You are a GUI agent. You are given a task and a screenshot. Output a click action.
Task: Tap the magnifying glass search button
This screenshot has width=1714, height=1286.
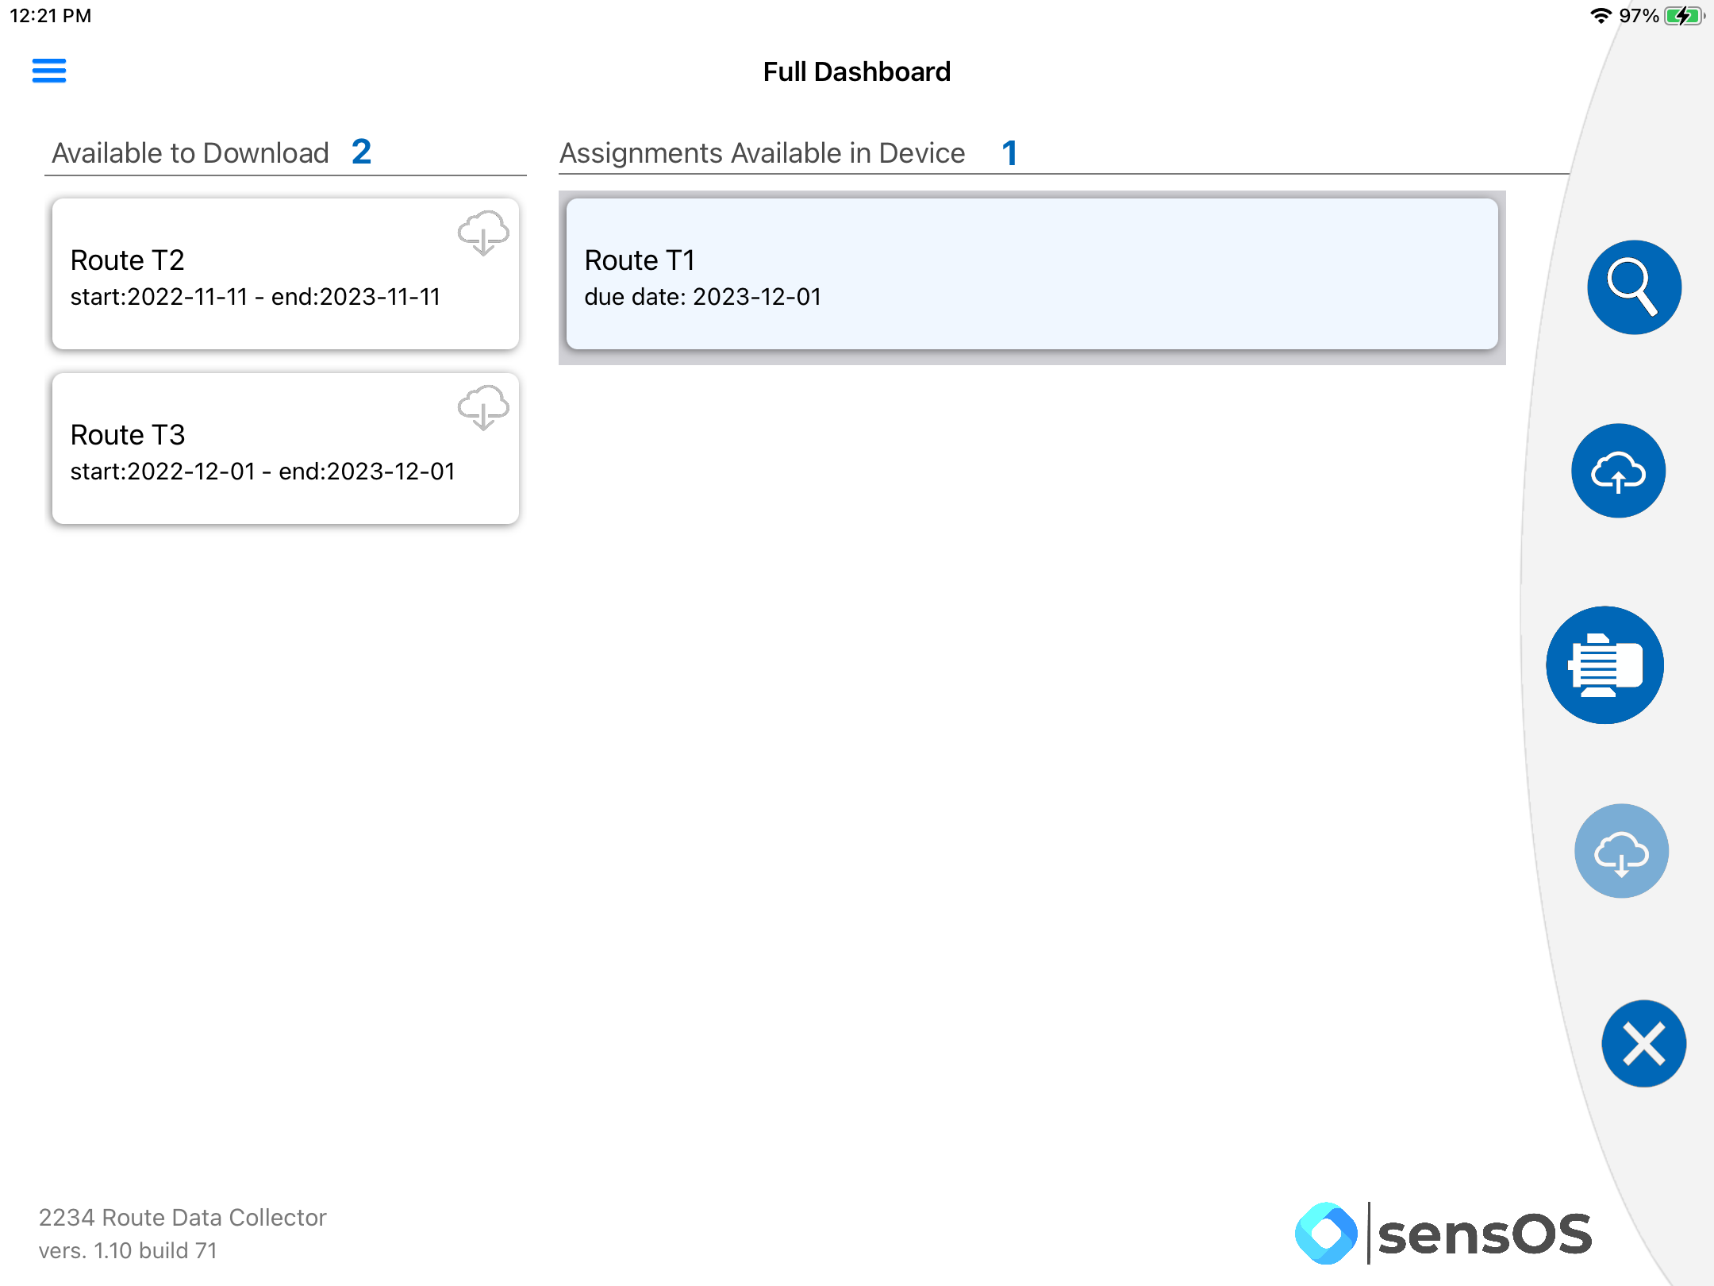pyautogui.click(x=1634, y=287)
